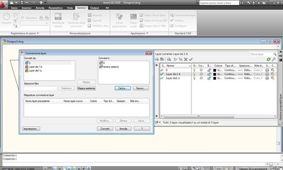Toggle lock icon for Layer dis1 a
283x170 pixels.
pyautogui.click(x=209, y=78)
